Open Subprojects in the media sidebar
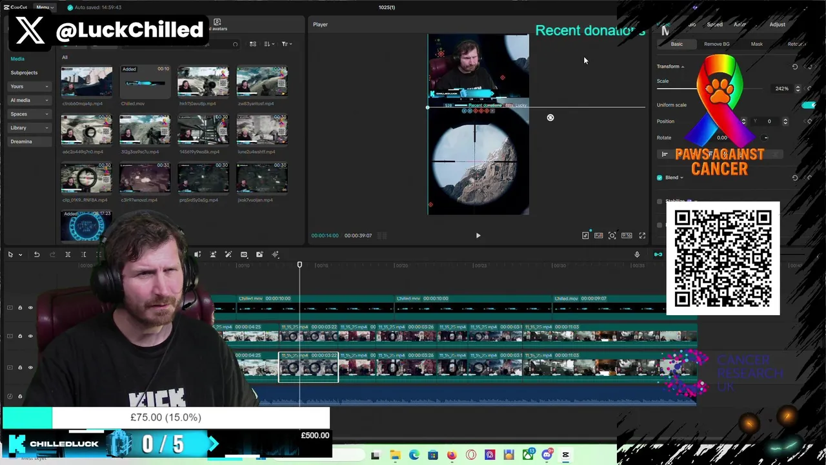The image size is (826, 465). [x=24, y=72]
